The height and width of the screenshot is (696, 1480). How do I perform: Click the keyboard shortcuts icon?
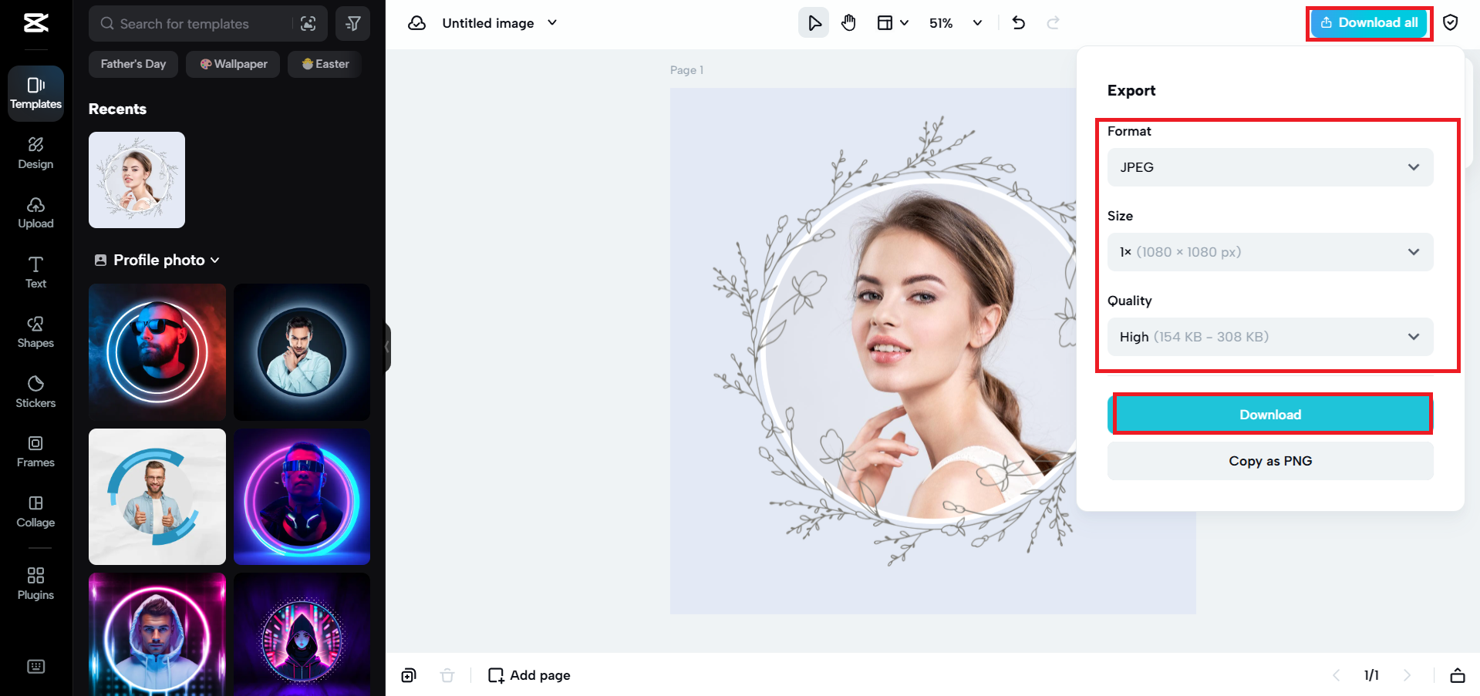point(35,667)
